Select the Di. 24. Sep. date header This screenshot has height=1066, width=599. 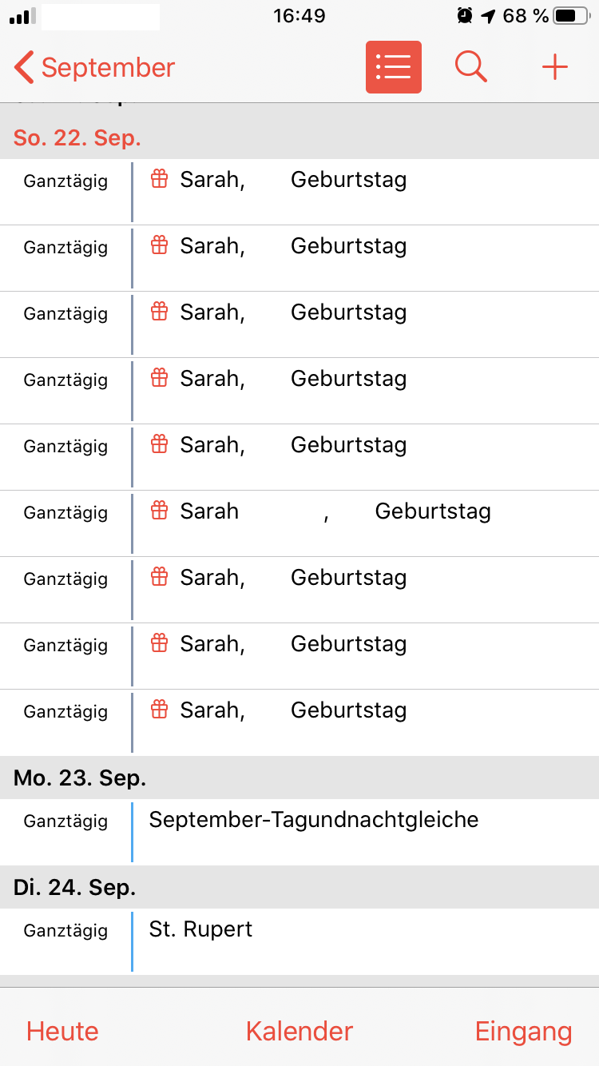point(75,887)
